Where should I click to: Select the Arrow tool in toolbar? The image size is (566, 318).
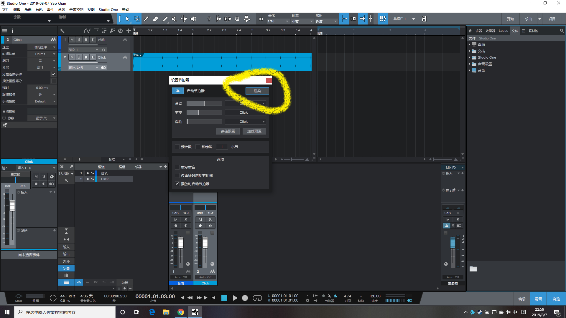pyautogui.click(x=127, y=19)
